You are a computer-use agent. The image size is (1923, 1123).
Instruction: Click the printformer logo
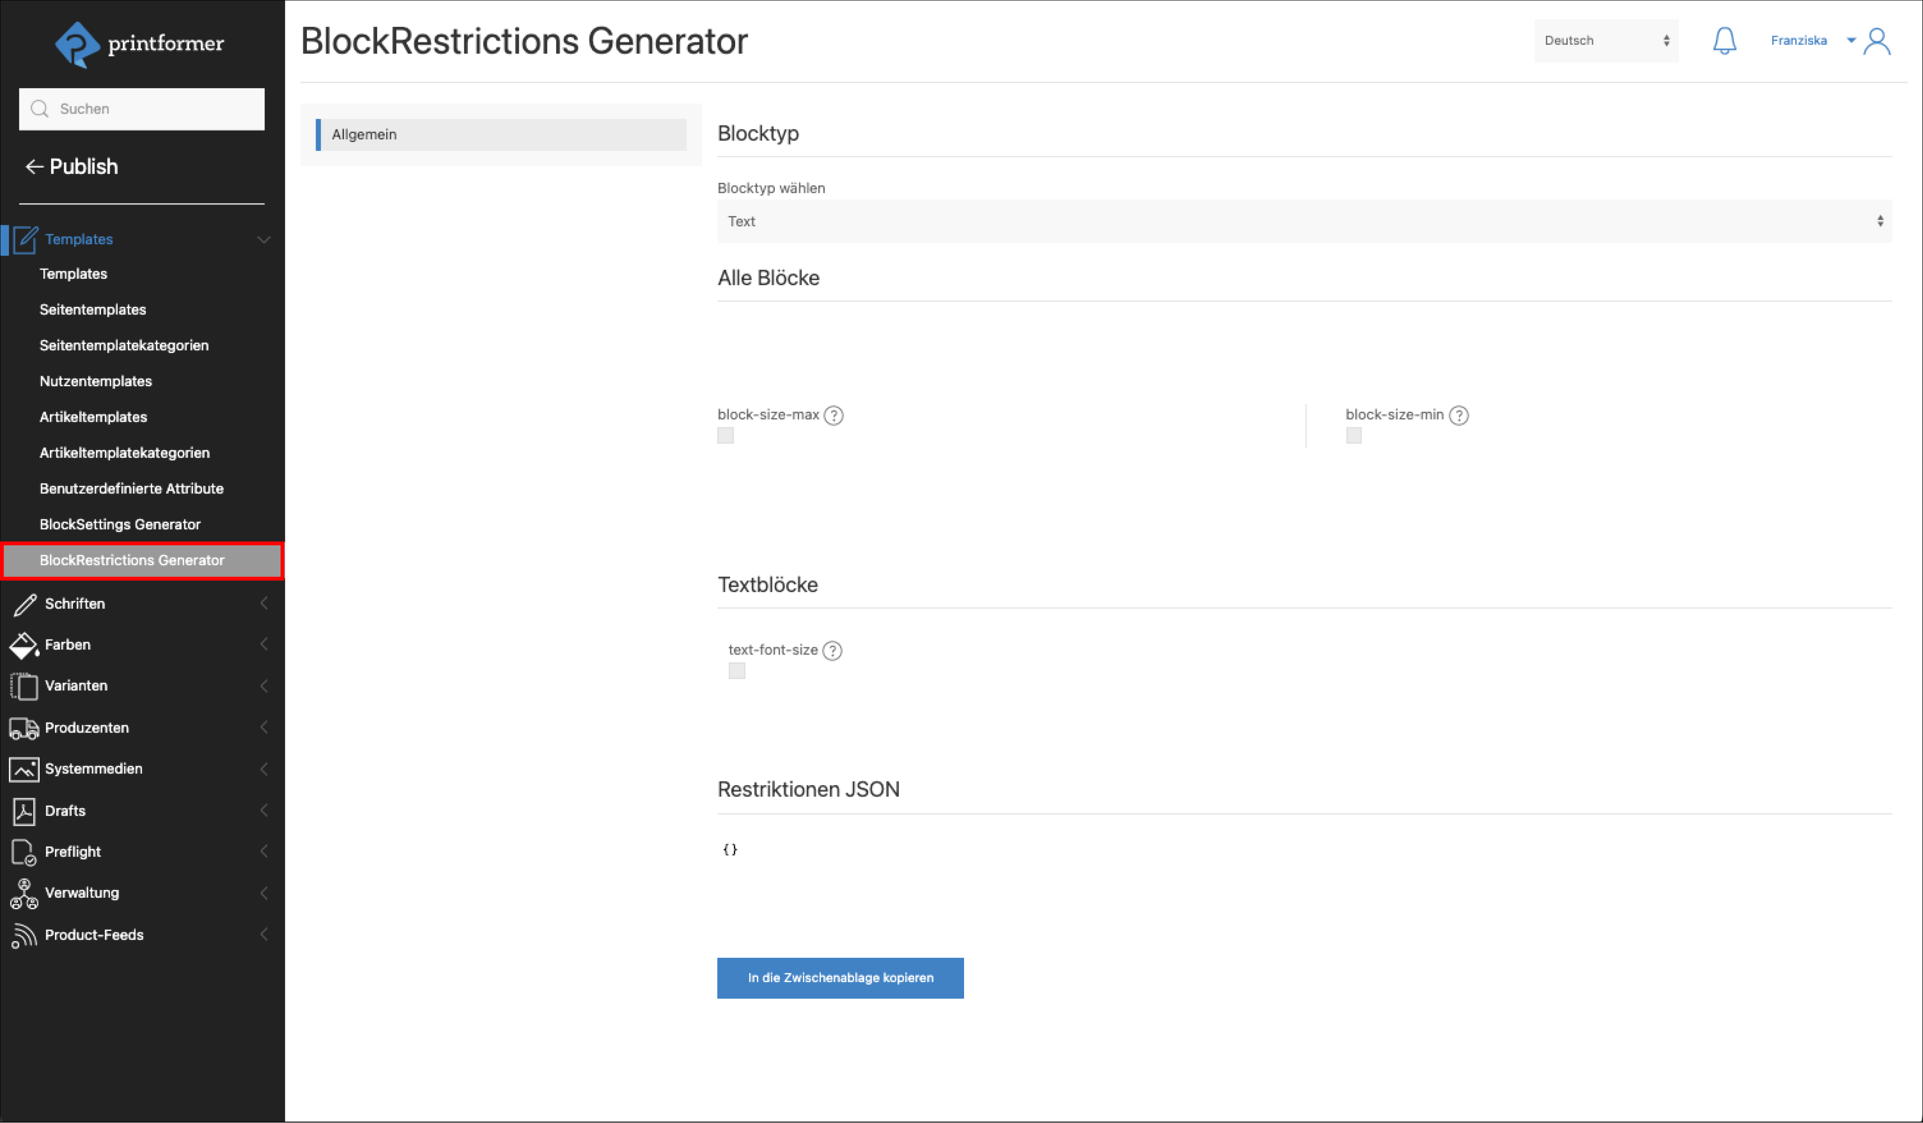click(140, 44)
